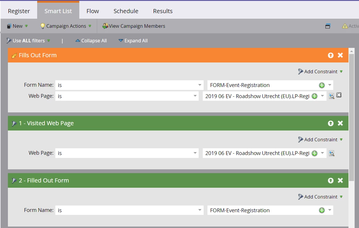
Task: Add Constraint to Filled Out Form
Action: pos(320,197)
